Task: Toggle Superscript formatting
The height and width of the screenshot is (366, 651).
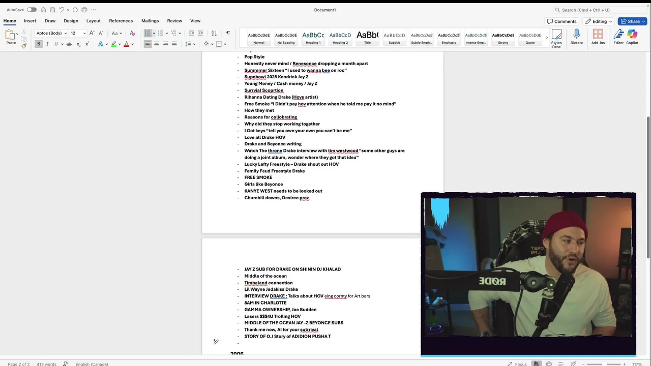Action: coord(87,44)
